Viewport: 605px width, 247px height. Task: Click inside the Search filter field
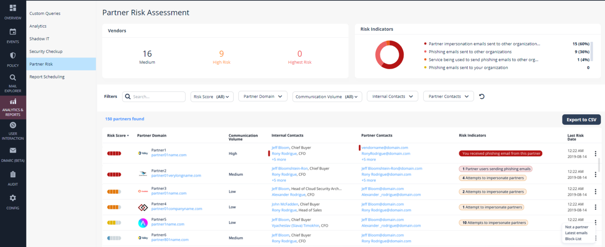154,96
